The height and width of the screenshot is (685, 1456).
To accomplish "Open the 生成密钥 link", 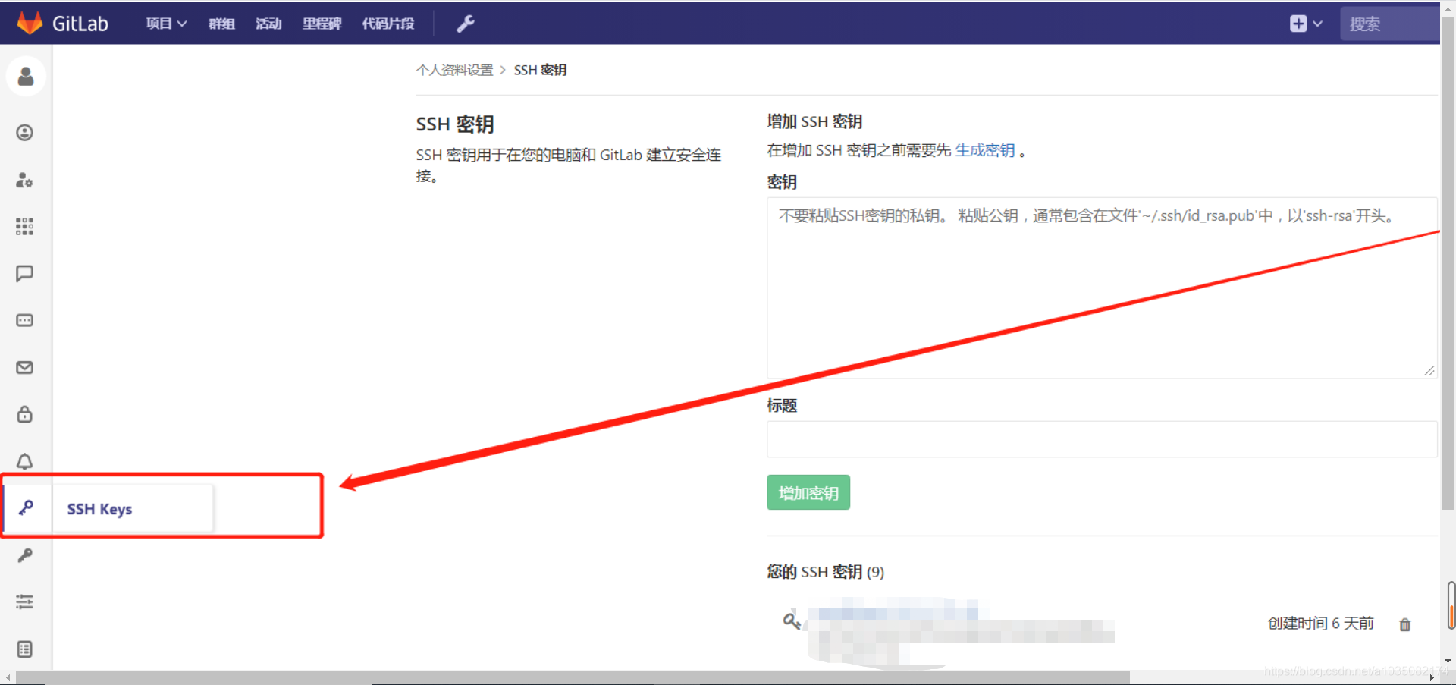I will point(984,149).
